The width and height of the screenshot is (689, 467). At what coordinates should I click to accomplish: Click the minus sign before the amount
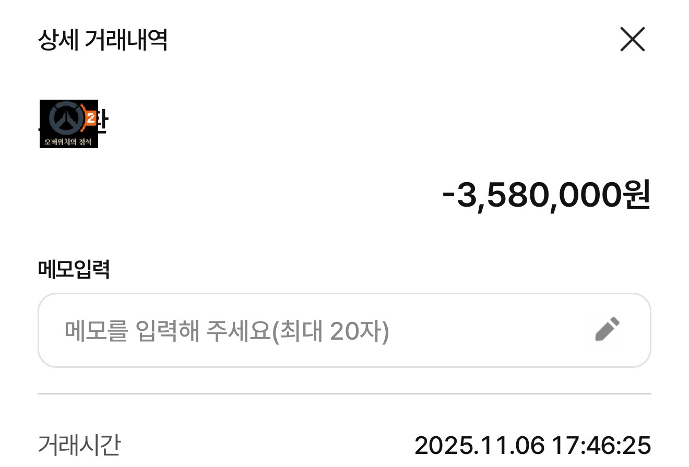449,196
